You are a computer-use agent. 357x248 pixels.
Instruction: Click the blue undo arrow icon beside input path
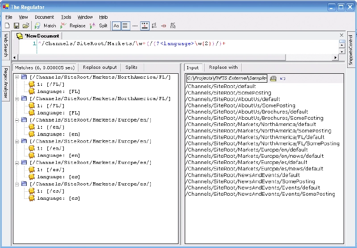tap(283, 78)
